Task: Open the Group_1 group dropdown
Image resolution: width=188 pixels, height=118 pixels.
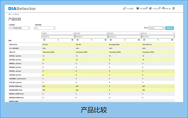Action: tap(156, 28)
